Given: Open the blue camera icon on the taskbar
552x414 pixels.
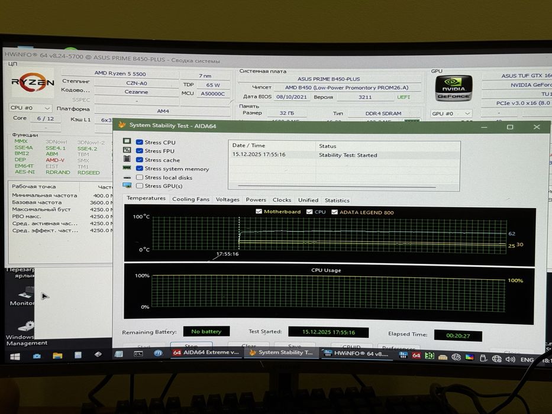Looking at the screenshot, I should click(x=37, y=356).
